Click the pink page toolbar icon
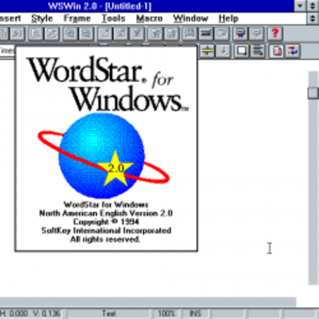The image size is (319, 319). click(x=276, y=51)
